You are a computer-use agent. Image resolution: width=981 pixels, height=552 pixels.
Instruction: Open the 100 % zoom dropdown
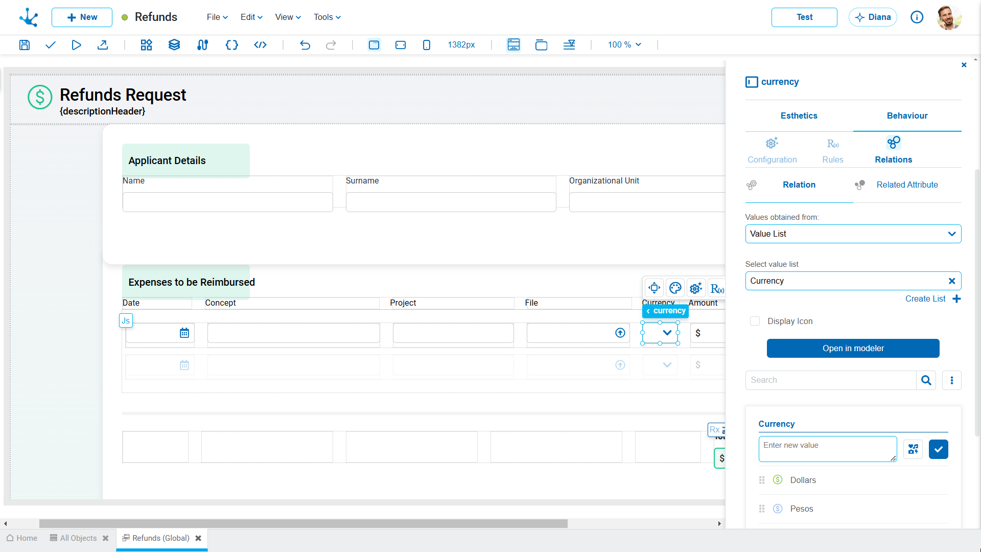[624, 45]
